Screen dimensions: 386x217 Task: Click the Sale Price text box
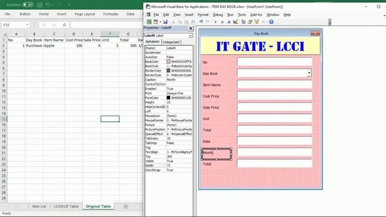click(274, 107)
